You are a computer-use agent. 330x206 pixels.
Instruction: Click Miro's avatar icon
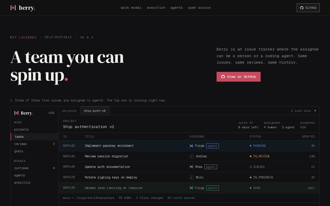point(192,177)
